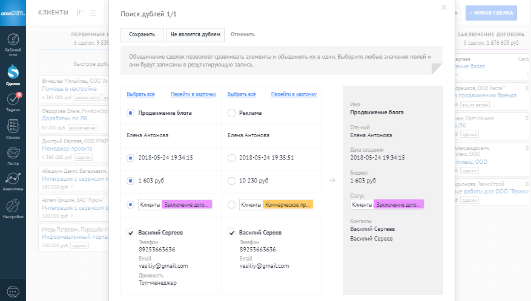Open the Аналитика sidebar icon
531x301 pixels.
[13, 180]
